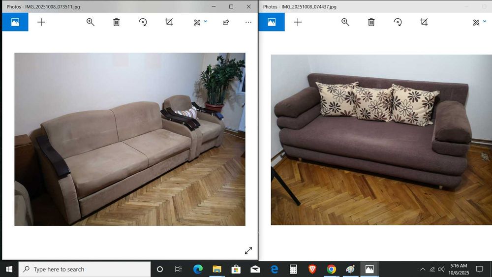Open collection view in left Photos window
Viewport: 492px width, 277px height.
(x=15, y=22)
